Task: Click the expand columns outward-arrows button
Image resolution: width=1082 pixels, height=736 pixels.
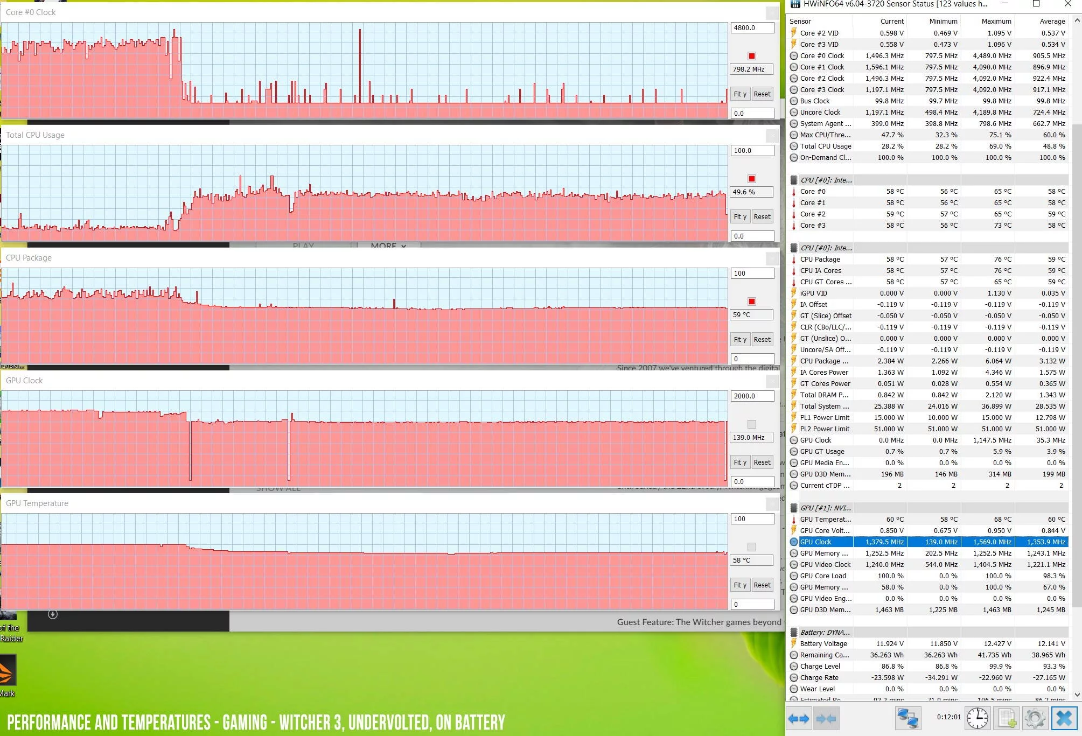Action: (799, 719)
